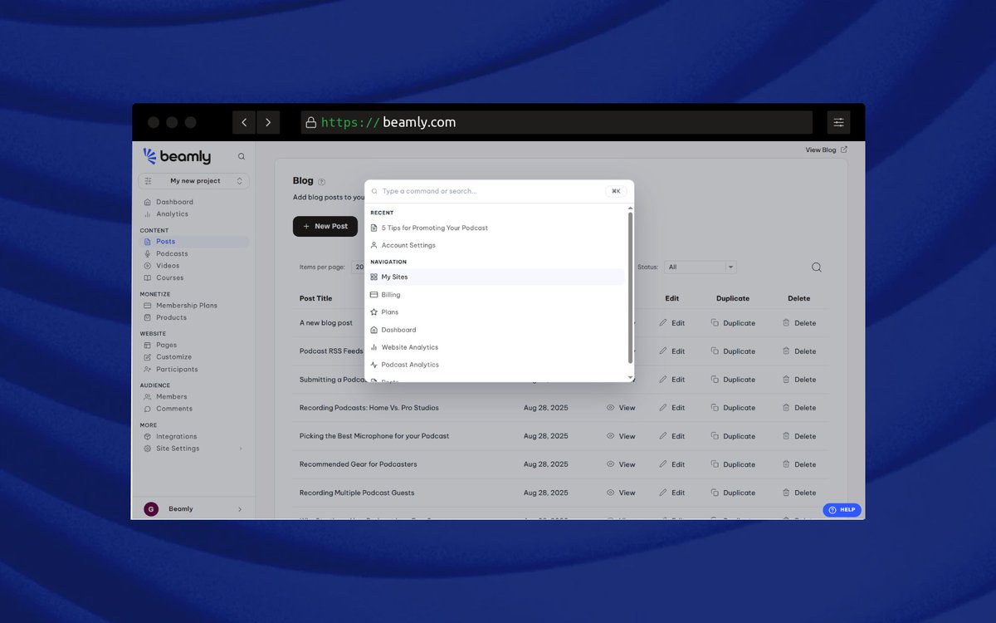Click the sidebar search magnifier icon

(242, 156)
